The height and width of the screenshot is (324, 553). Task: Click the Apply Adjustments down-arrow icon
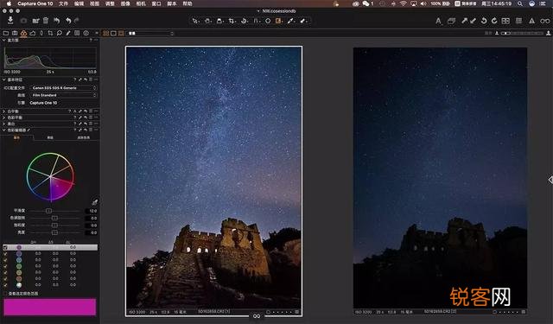tap(473, 21)
